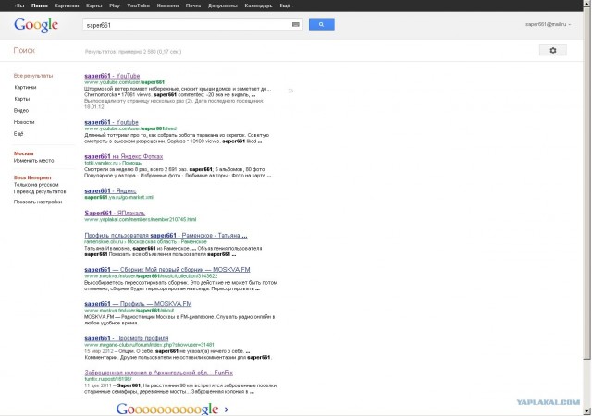Click Москва location label

tap(23, 153)
